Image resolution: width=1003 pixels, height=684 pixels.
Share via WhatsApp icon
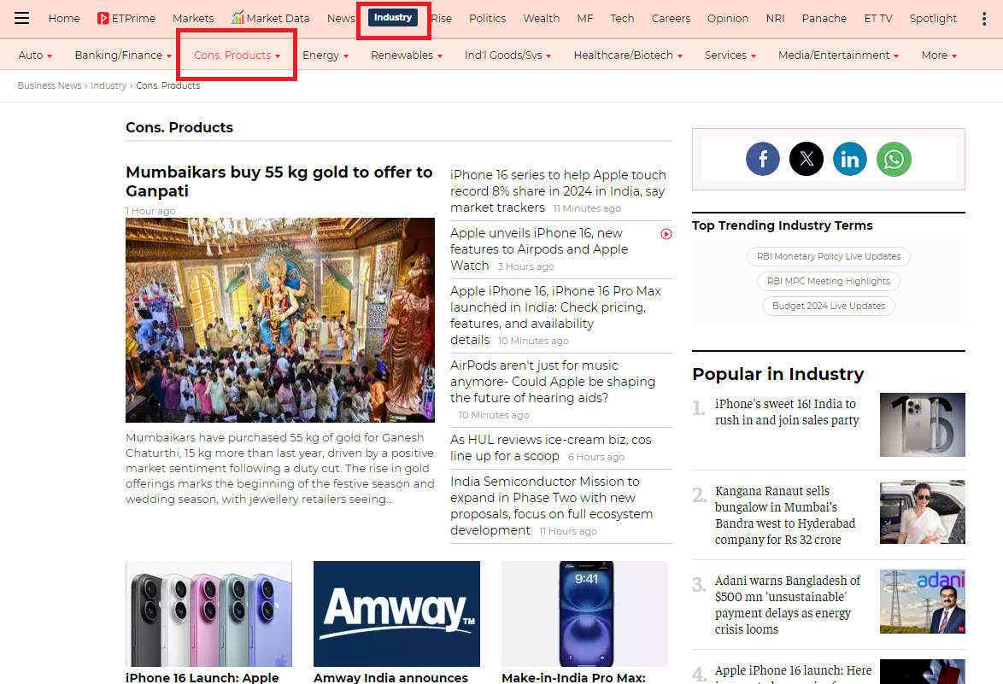point(894,159)
